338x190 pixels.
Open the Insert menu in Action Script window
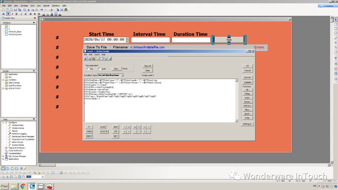[x=97, y=55]
